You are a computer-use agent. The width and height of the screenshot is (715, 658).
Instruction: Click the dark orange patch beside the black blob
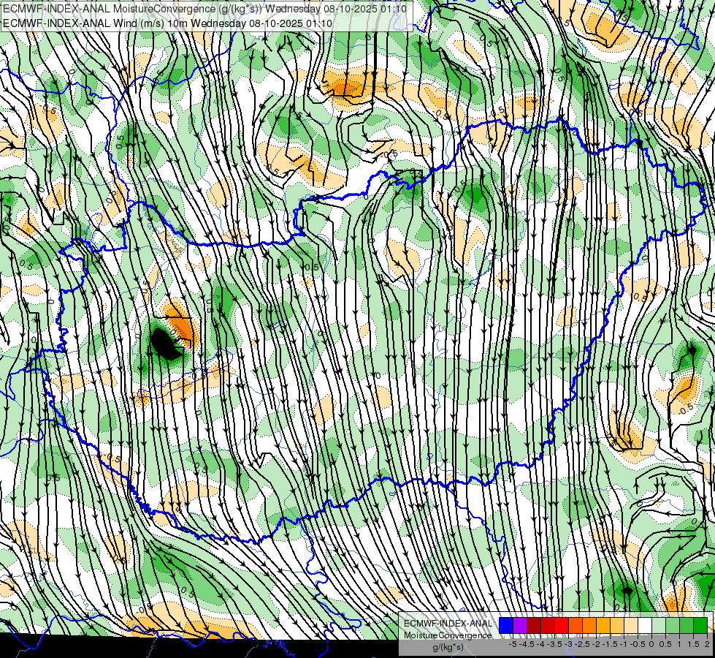pyautogui.click(x=183, y=325)
